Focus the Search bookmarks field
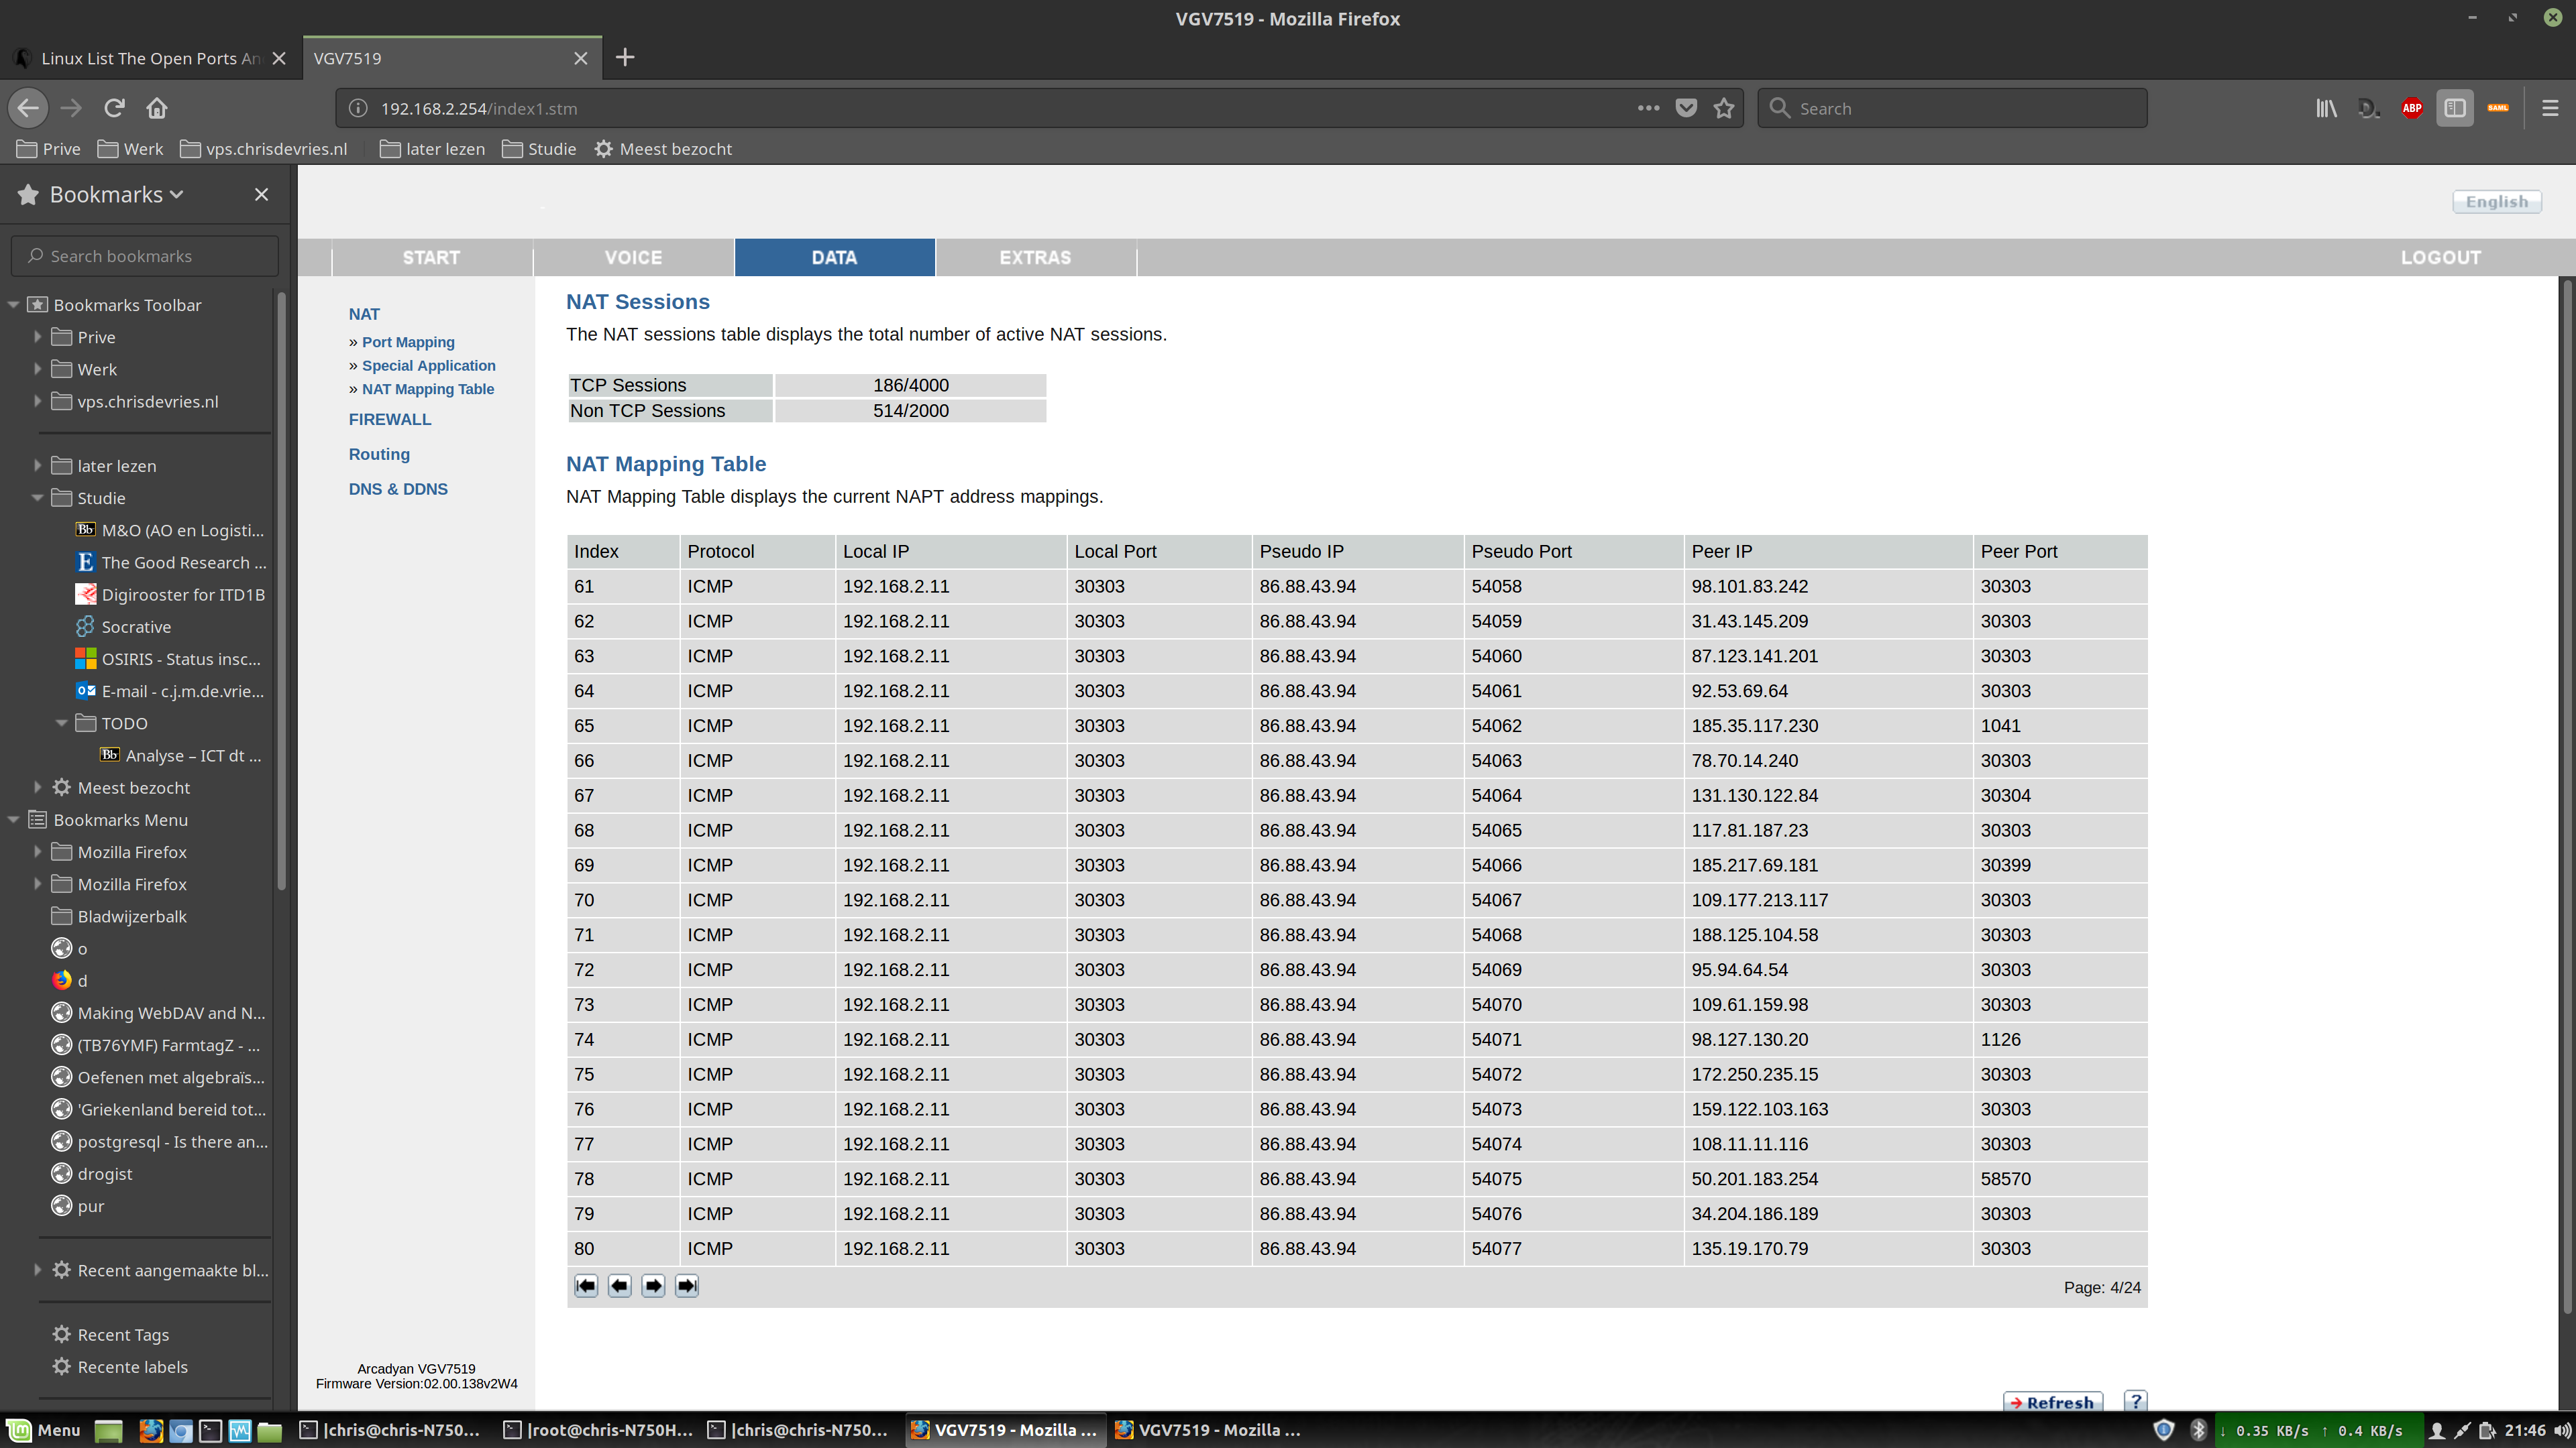Screen dimensions: 2576x1448 click(x=145, y=256)
